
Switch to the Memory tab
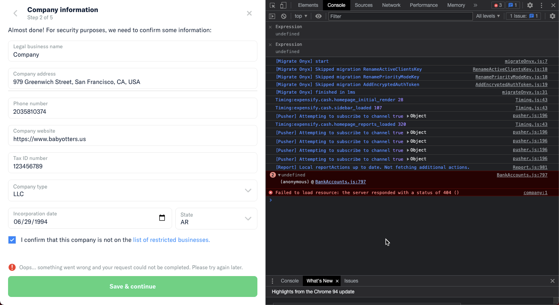click(456, 5)
